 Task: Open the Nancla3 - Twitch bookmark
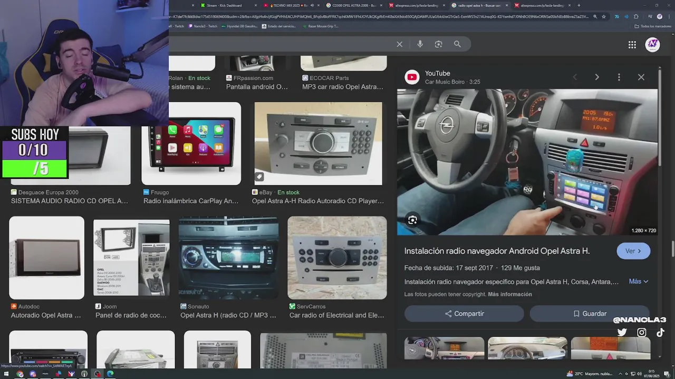tap(202, 26)
